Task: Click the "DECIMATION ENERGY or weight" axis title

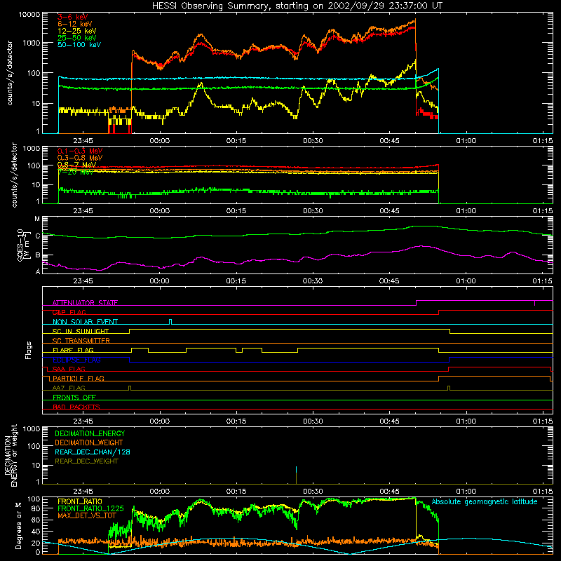Action: point(11,455)
